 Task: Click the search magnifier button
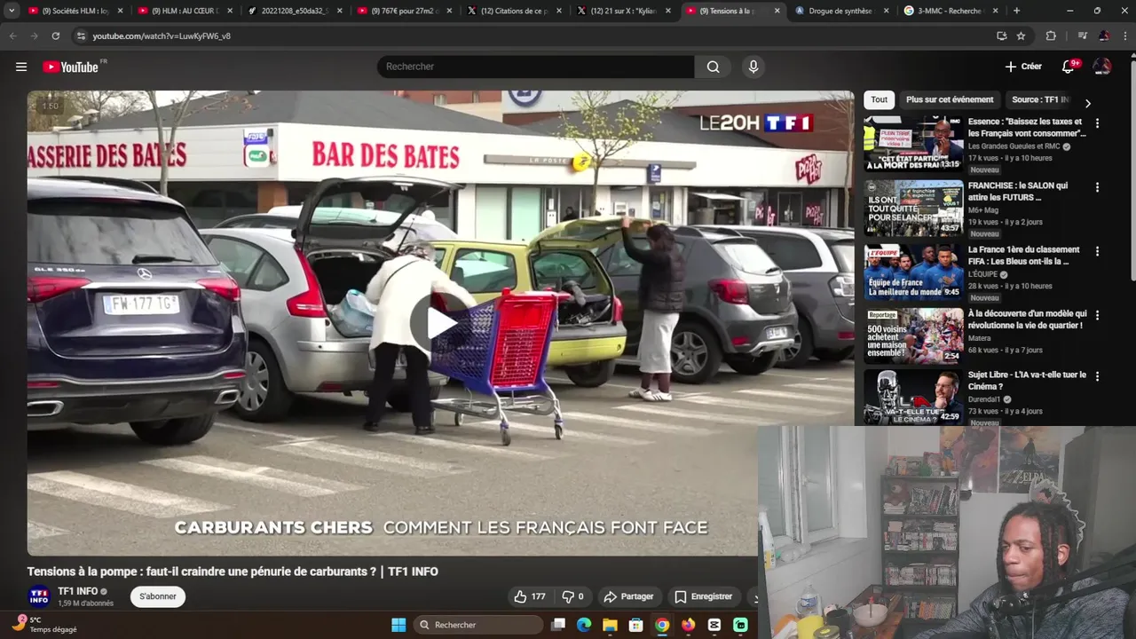[x=713, y=67]
